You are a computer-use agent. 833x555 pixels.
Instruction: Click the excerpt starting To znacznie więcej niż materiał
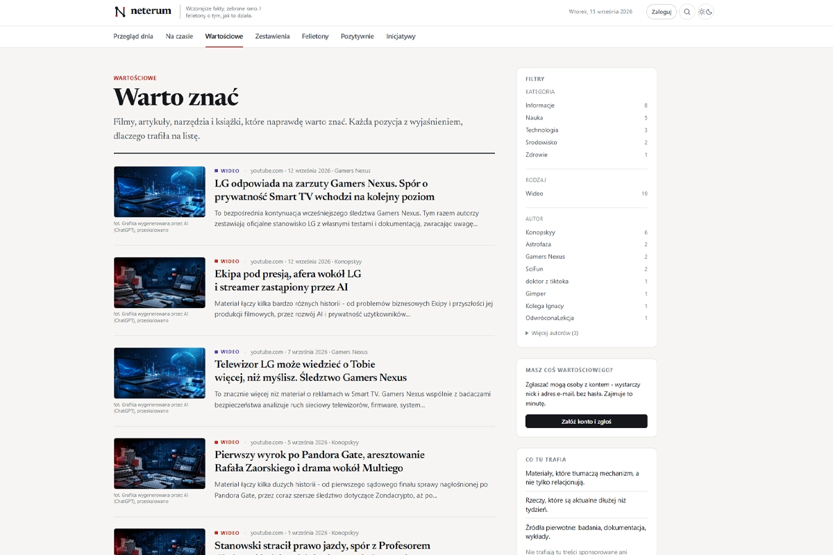click(x=352, y=400)
